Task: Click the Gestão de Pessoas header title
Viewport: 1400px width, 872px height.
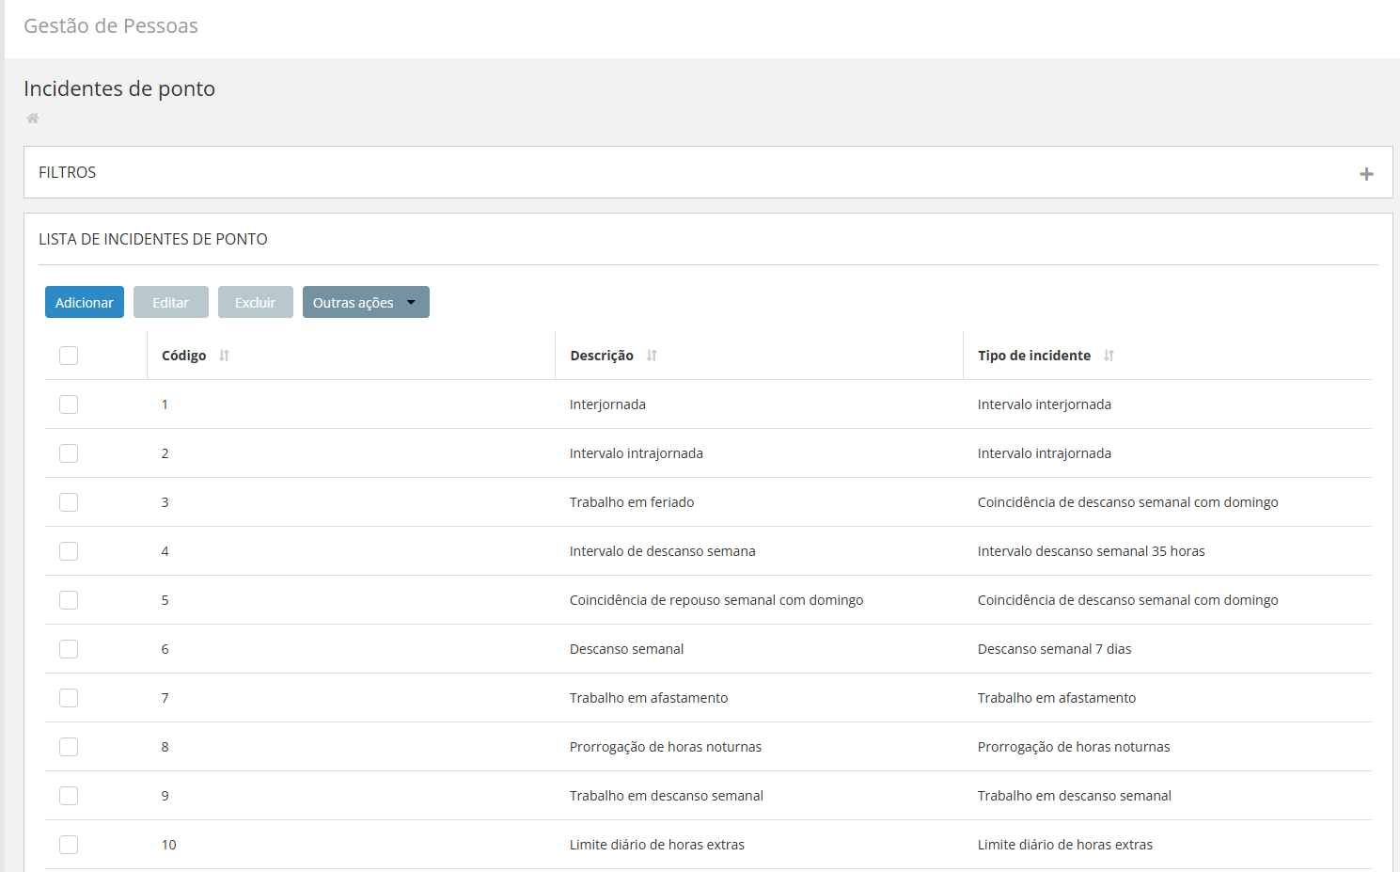Action: tap(111, 26)
